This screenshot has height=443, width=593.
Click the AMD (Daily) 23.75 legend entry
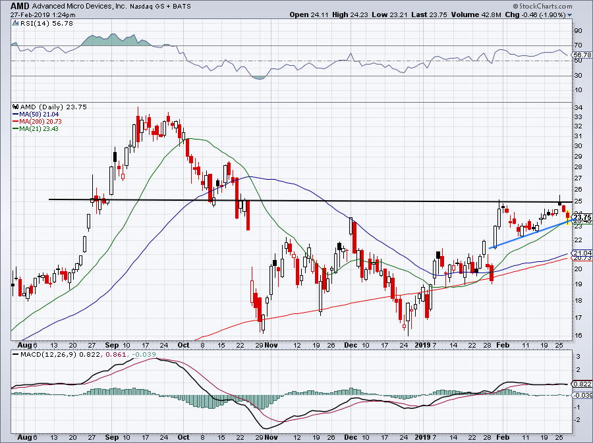tap(53, 107)
